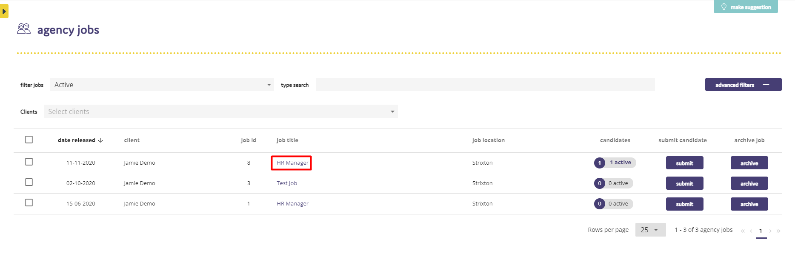795x274 pixels.
Task: Open the filter jobs Active dropdown
Action: click(x=162, y=85)
